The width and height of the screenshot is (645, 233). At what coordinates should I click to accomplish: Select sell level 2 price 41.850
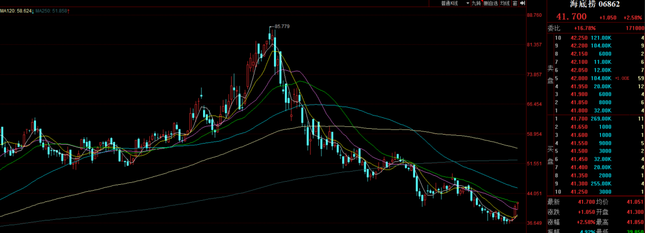click(x=579, y=102)
